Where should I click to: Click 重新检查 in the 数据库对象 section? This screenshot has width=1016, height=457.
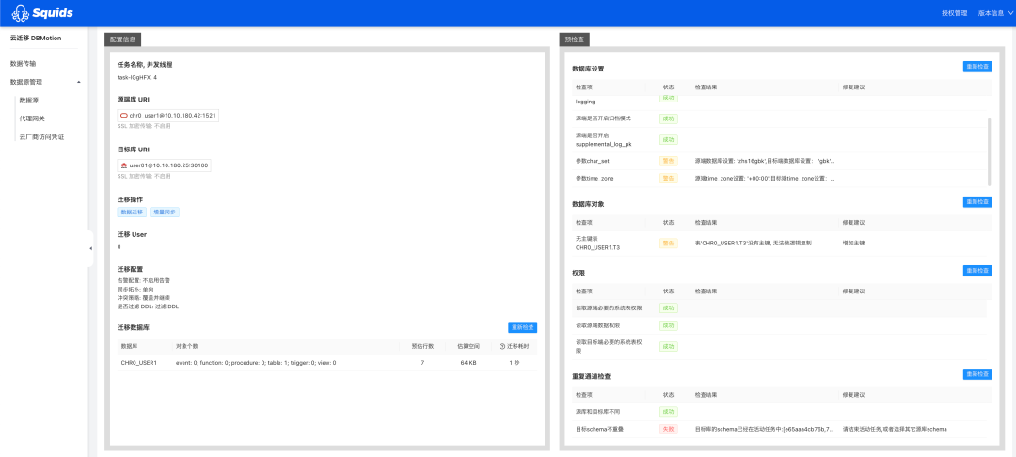pos(977,202)
